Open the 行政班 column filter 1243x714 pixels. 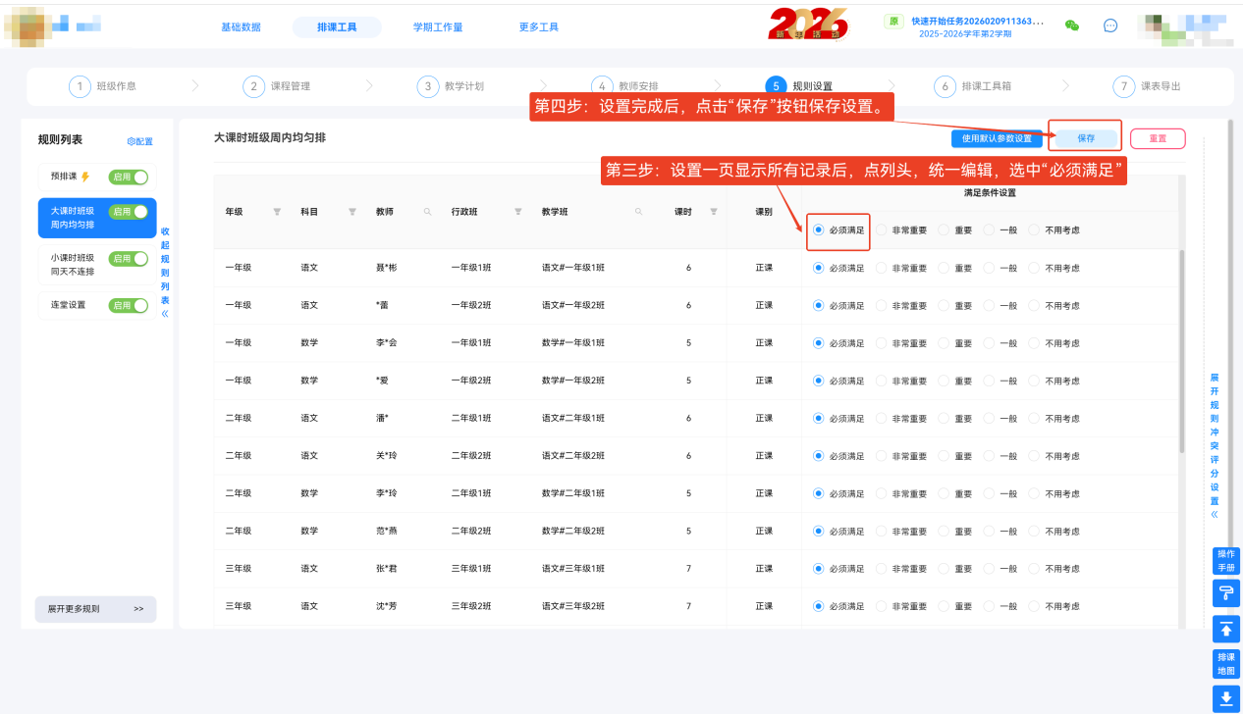tap(517, 212)
